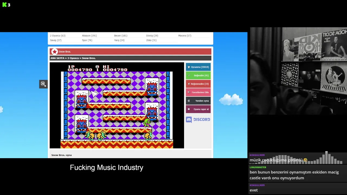The image size is (347, 195).
Task: Click the warning icon on Oyunu rapor et
Action: [189, 109]
